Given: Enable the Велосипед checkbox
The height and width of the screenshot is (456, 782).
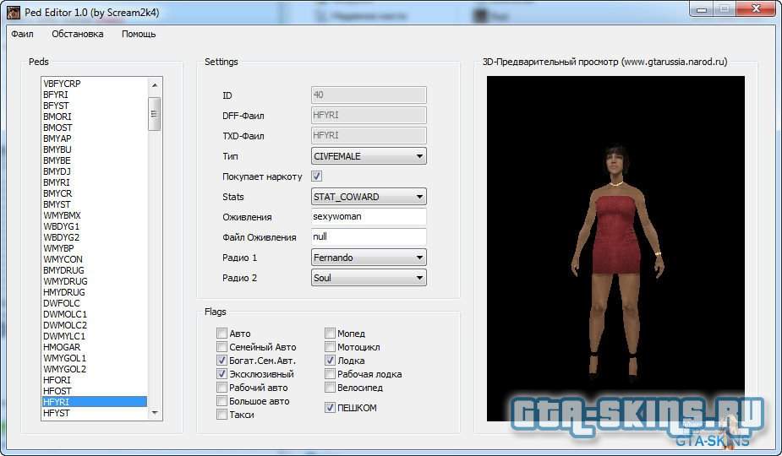Looking at the screenshot, I should coord(330,387).
